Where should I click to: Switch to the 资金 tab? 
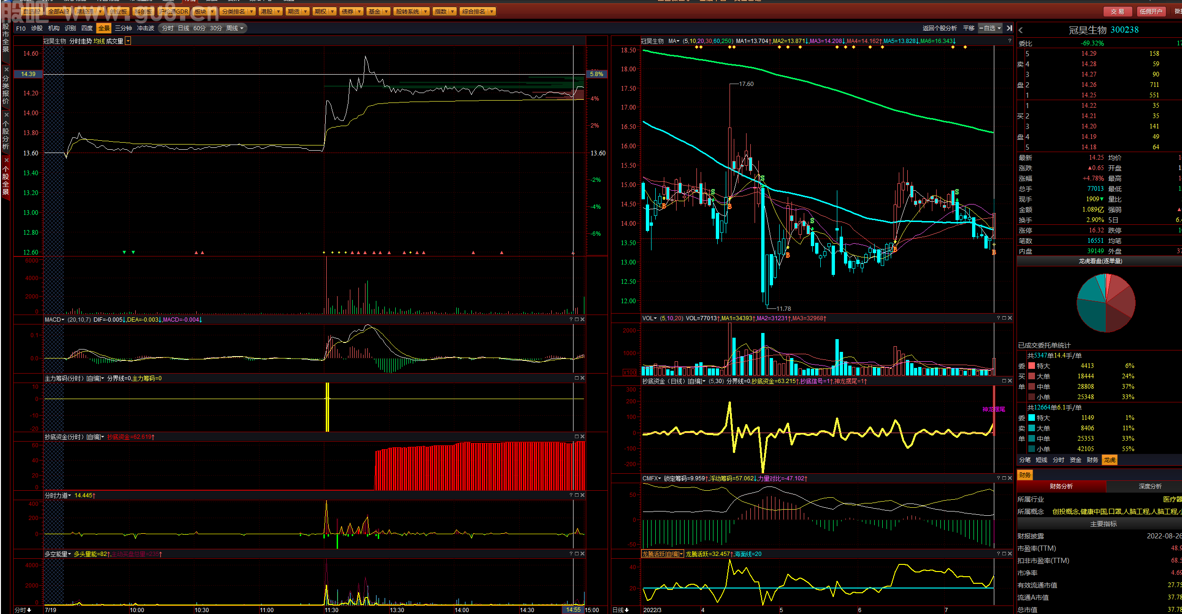1076,460
